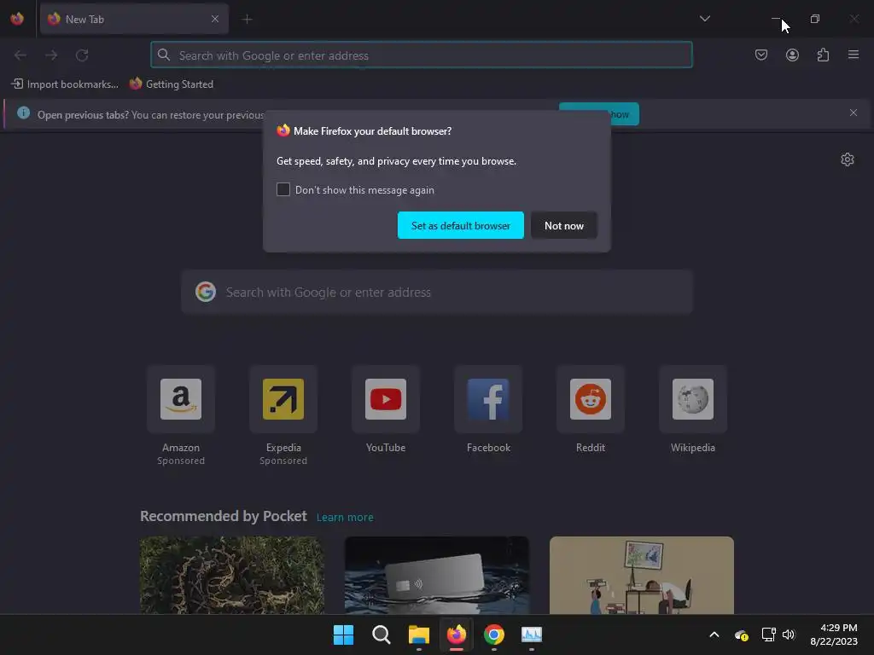Click Import bookmarks in bookmarks toolbar
The width and height of the screenshot is (874, 655).
pyautogui.click(x=65, y=84)
